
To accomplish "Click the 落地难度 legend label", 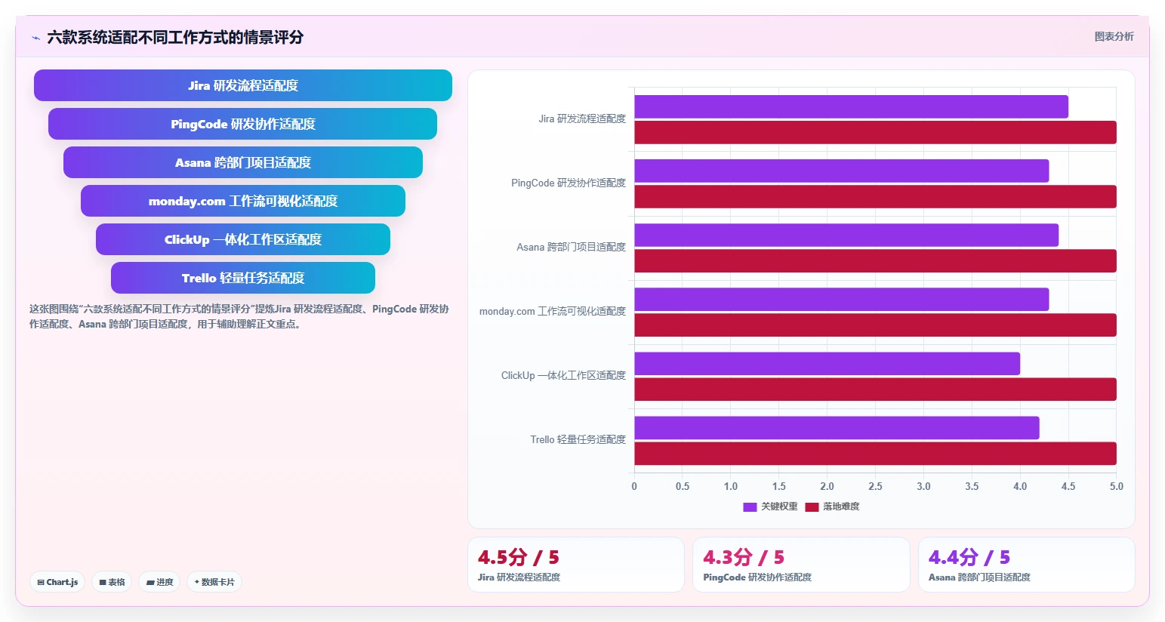I will (x=841, y=507).
